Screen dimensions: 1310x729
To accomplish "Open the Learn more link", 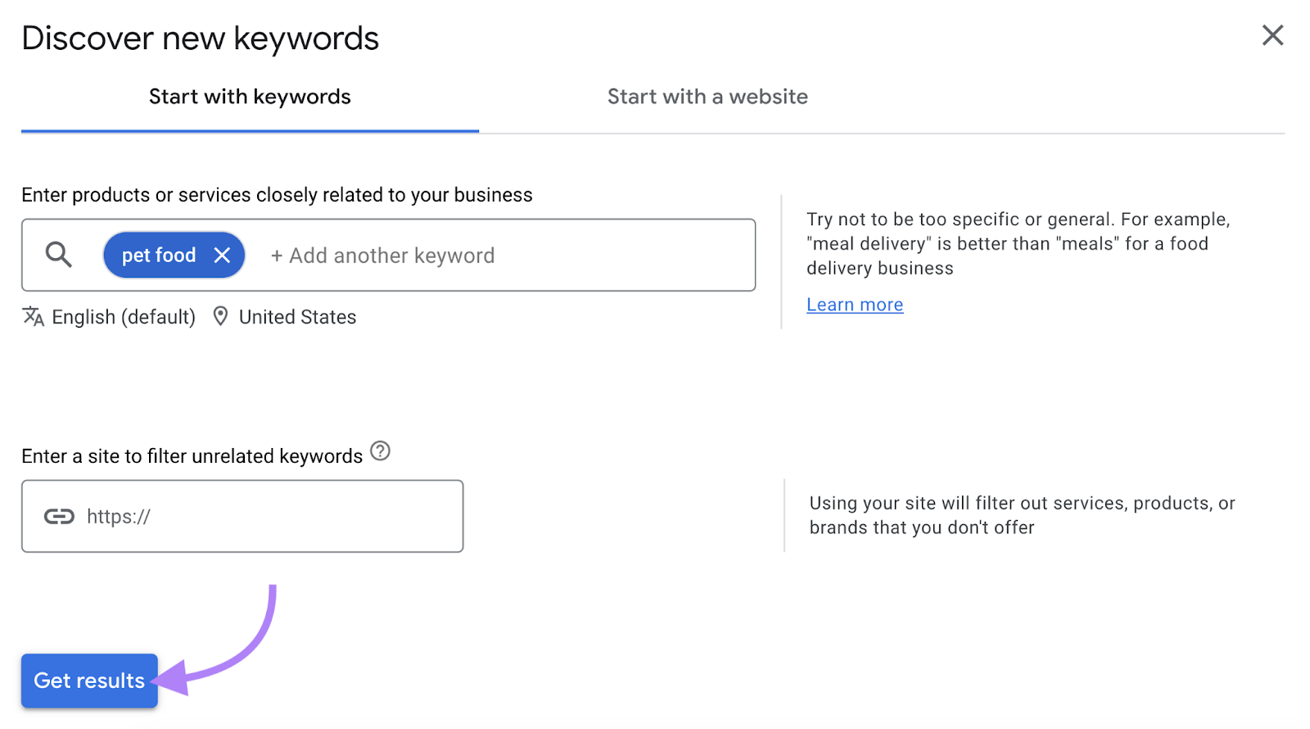I will pos(855,305).
